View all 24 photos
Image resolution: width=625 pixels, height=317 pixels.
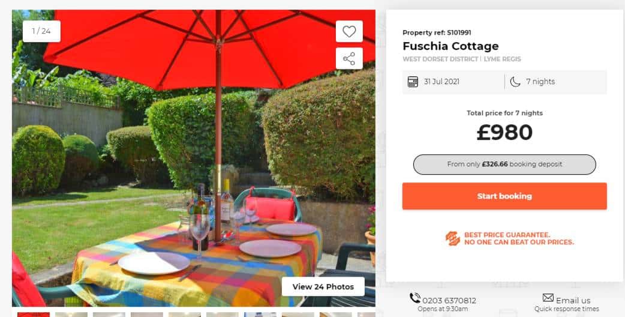point(323,287)
